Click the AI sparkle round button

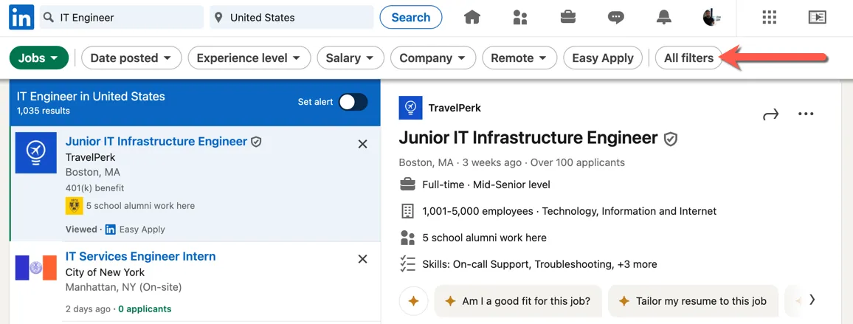[x=413, y=300]
